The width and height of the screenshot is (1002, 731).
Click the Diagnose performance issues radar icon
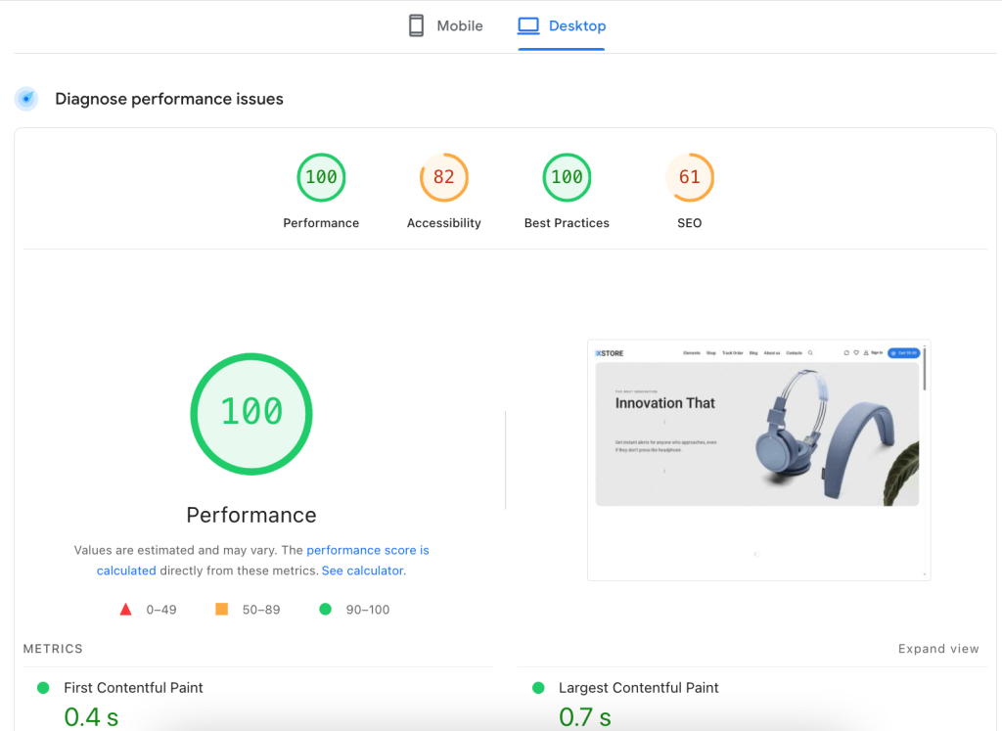27,99
